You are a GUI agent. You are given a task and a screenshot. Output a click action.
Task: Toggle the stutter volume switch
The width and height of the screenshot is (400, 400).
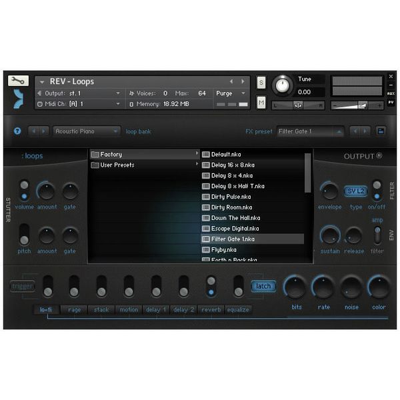click(x=24, y=191)
